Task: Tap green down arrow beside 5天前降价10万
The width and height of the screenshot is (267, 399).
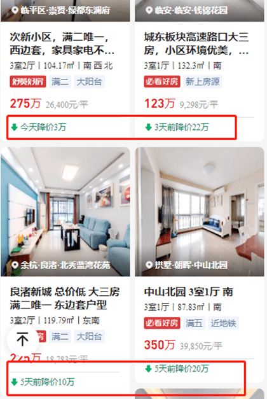Action: coord(14,382)
